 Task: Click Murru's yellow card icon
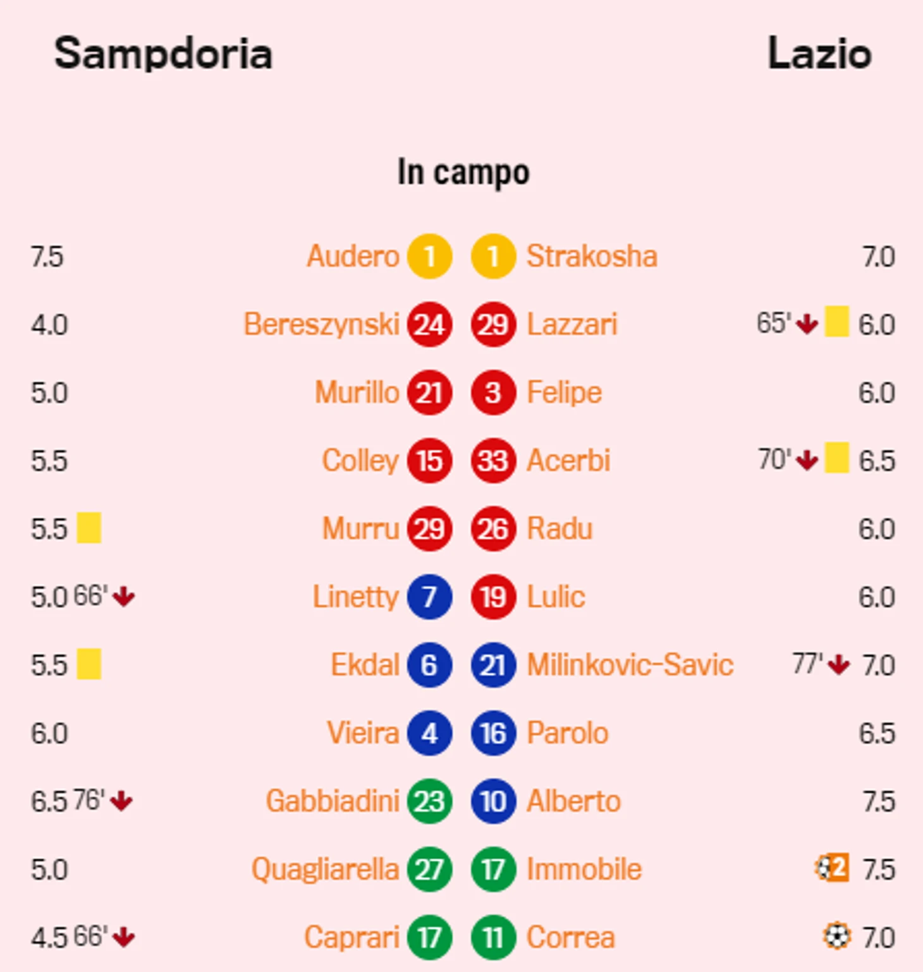[x=89, y=528]
